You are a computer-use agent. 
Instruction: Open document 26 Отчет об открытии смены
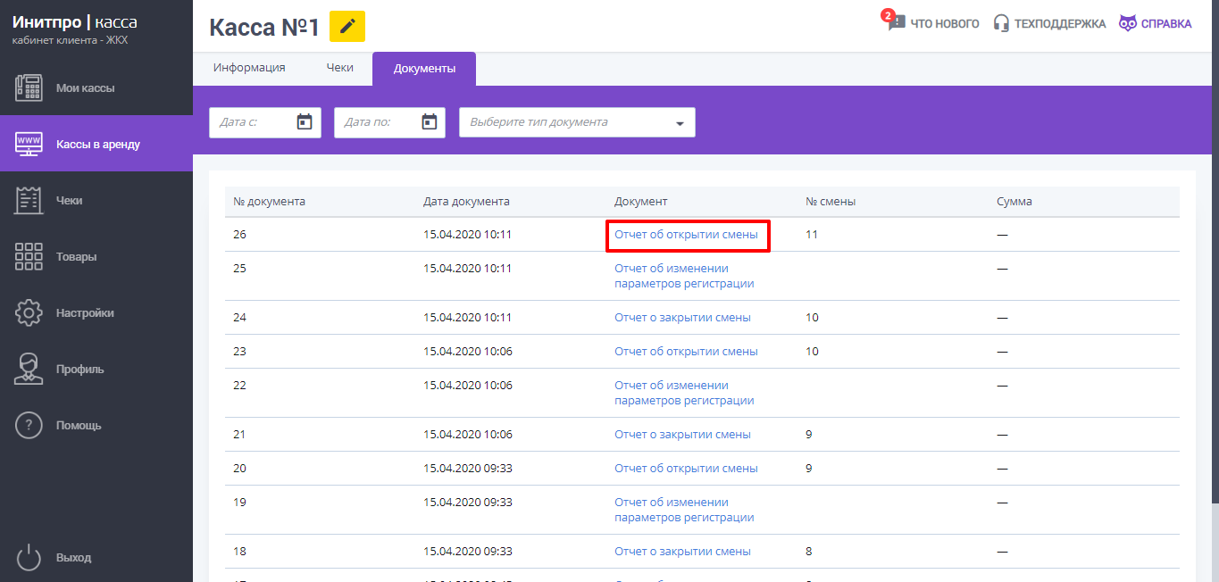click(x=686, y=235)
